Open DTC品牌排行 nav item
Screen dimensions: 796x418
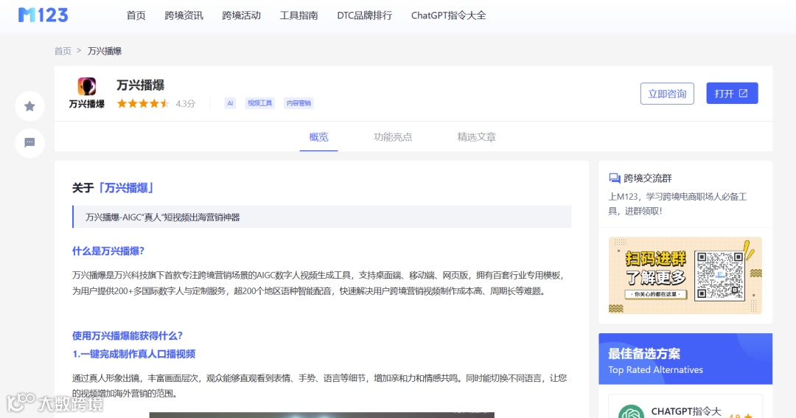365,15
